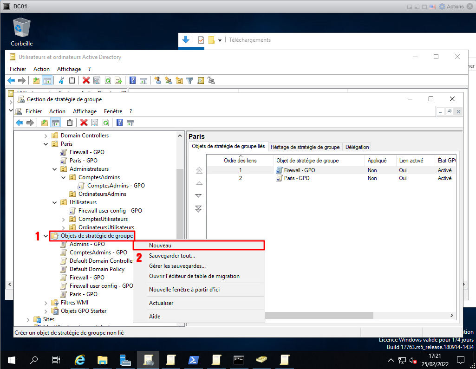Screen dimensions: 476x369
Task: Open the Windows Start menu
Action: point(11,360)
